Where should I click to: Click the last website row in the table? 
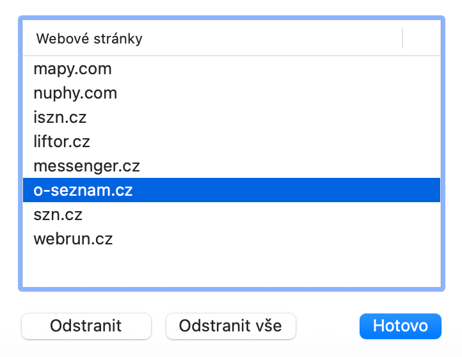[x=73, y=239]
